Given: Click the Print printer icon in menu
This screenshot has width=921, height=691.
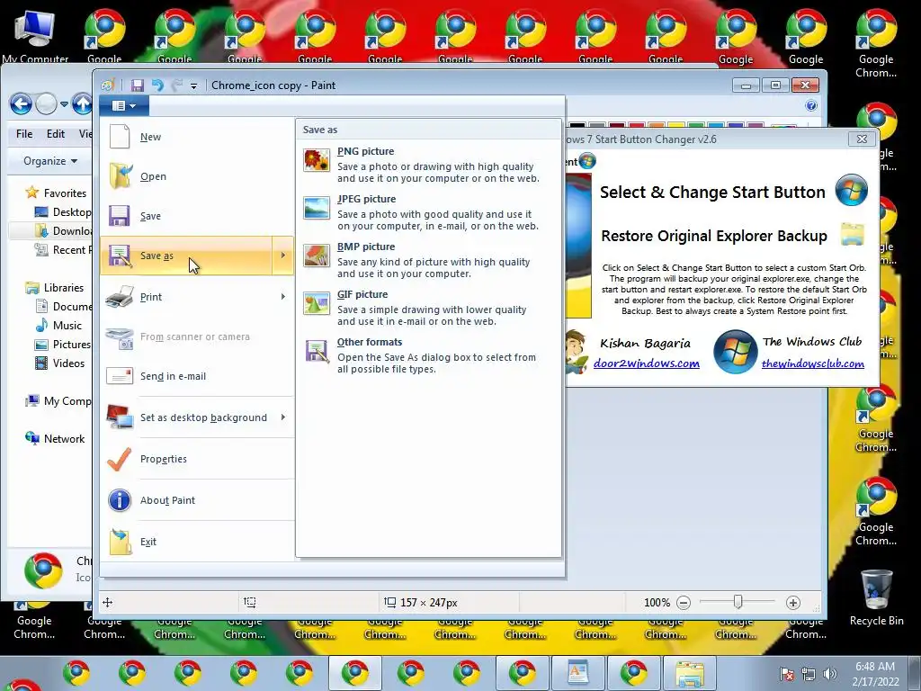Looking at the screenshot, I should tap(120, 297).
